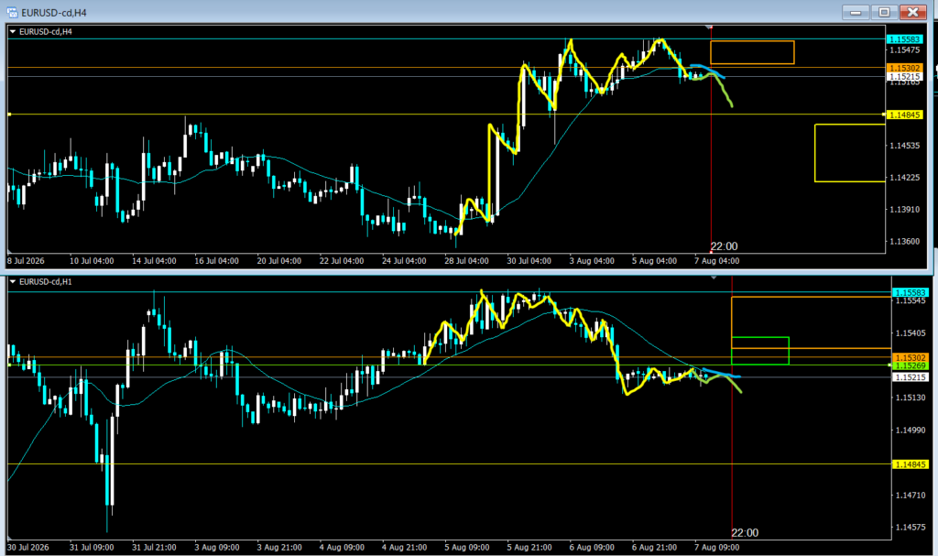Viewport: 938px width, 556px height.
Task: Click white 1.15215 price label on H1 chart
Action: [910, 377]
